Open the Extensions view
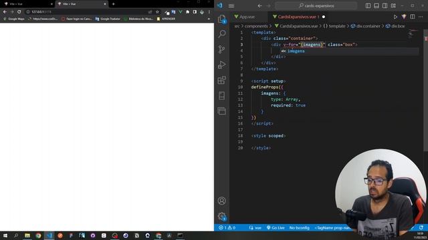This screenshot has width=428, height=240. (x=221, y=80)
